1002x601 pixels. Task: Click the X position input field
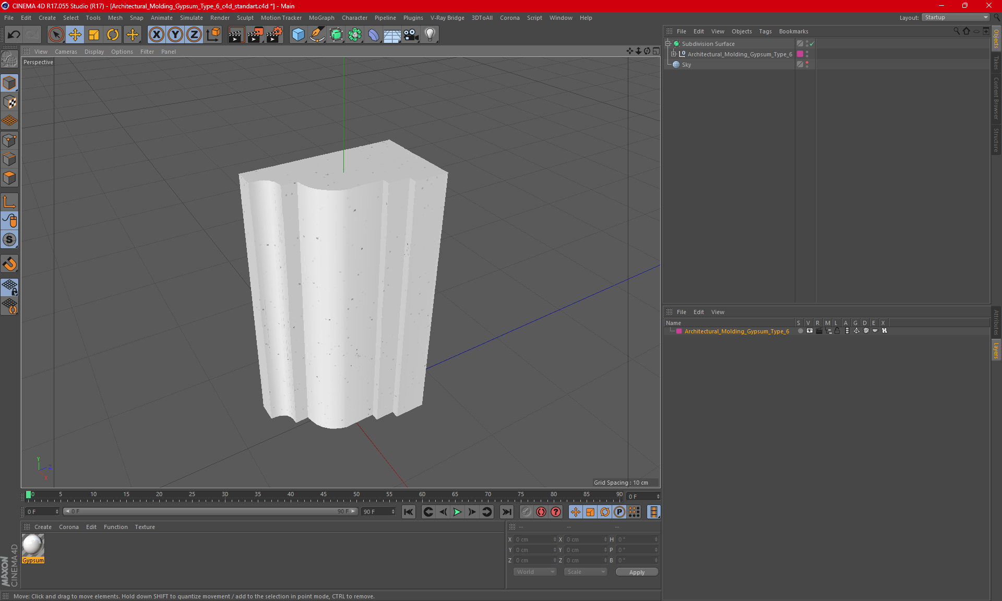coord(535,539)
